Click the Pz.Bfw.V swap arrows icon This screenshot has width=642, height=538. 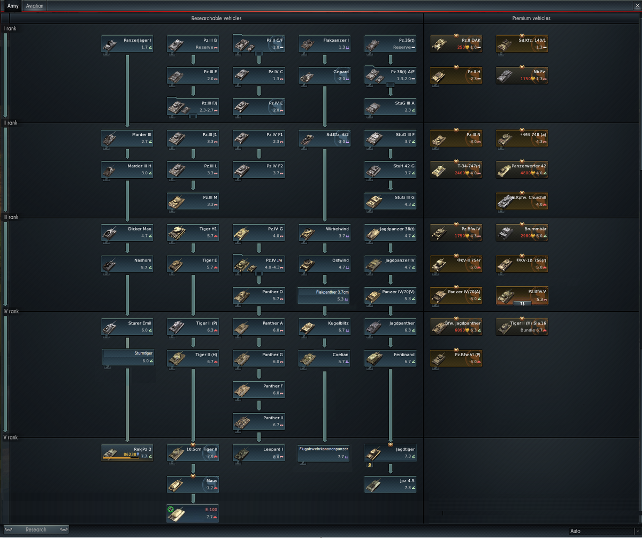point(522,303)
